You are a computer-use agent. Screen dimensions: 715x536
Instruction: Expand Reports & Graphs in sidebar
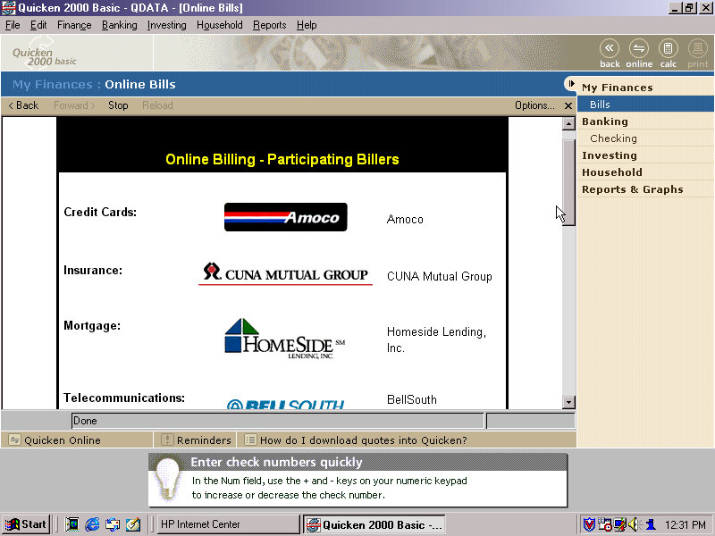click(x=632, y=189)
